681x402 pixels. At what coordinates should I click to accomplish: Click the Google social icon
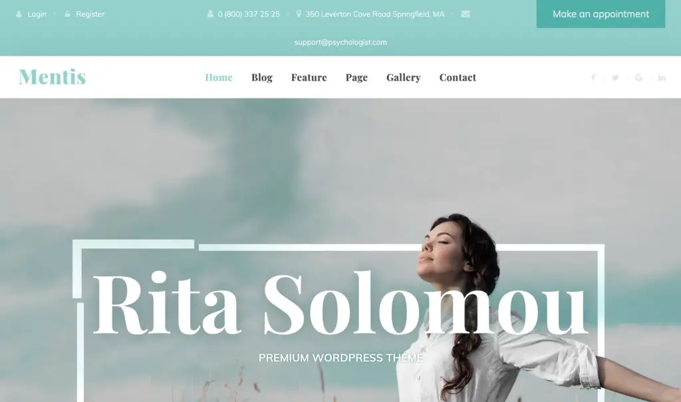tap(638, 77)
